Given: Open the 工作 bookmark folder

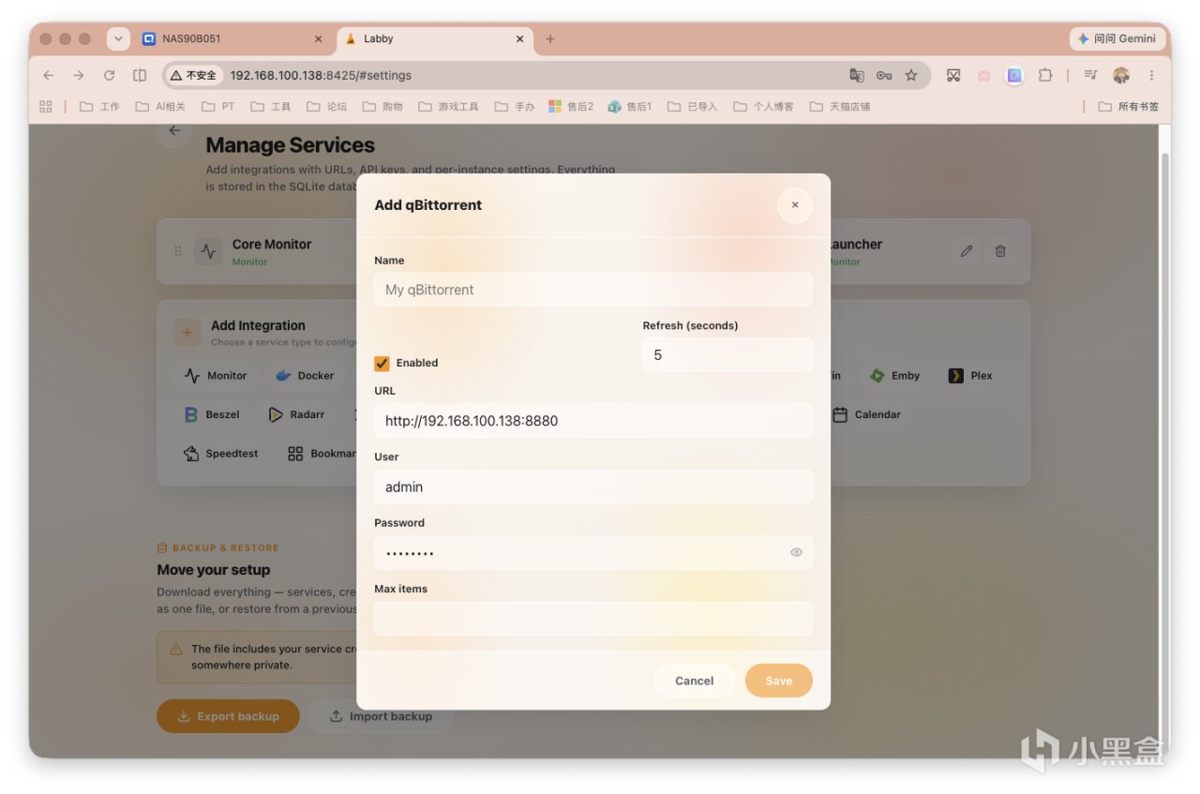Looking at the screenshot, I should pos(99,106).
